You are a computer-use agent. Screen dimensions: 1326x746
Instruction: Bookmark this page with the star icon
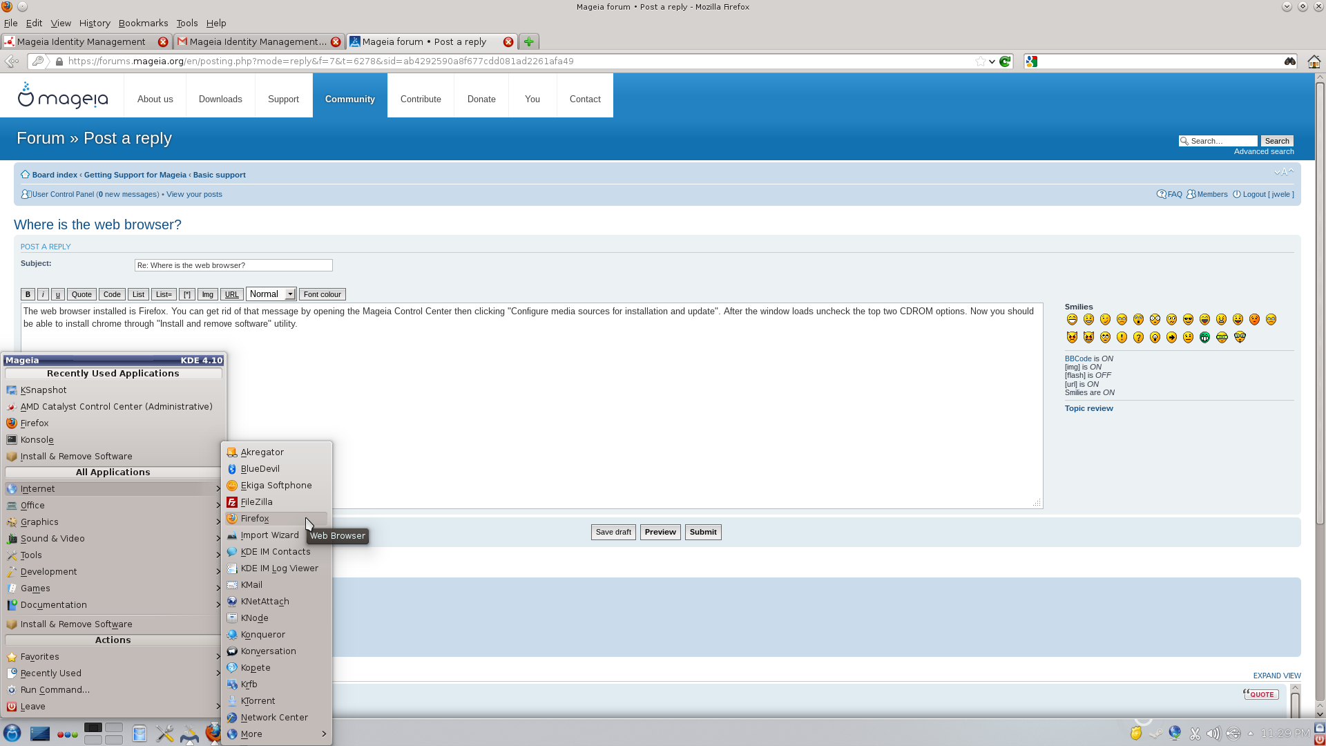980,61
